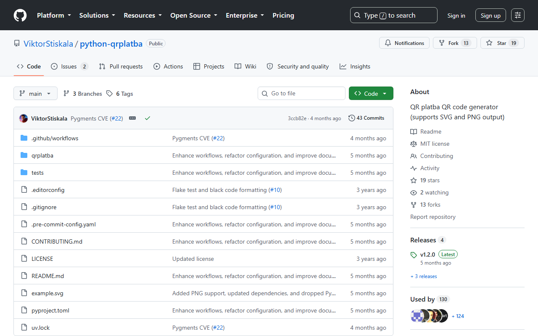Switch to the Projects tab
Image resolution: width=538 pixels, height=336 pixels.
(x=208, y=66)
